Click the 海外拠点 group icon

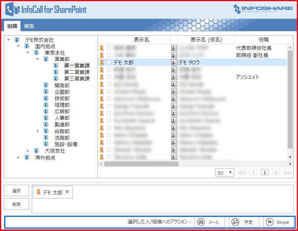[x=27, y=157]
